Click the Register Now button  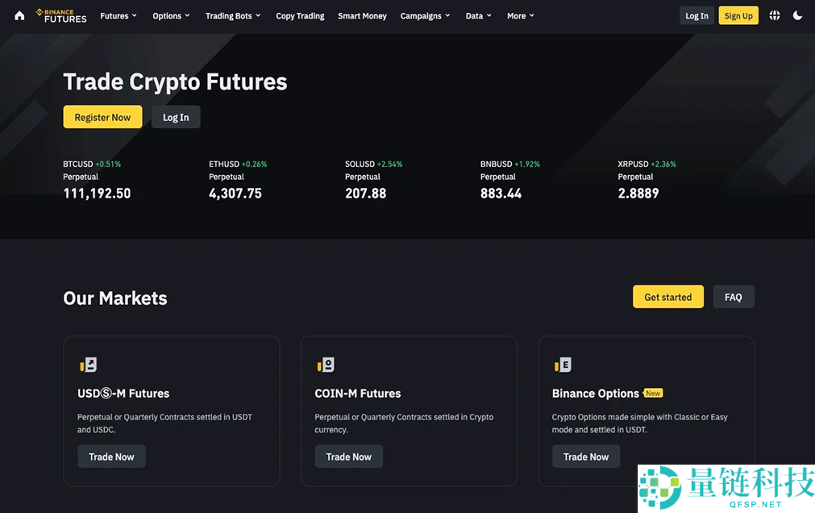pyautogui.click(x=102, y=116)
